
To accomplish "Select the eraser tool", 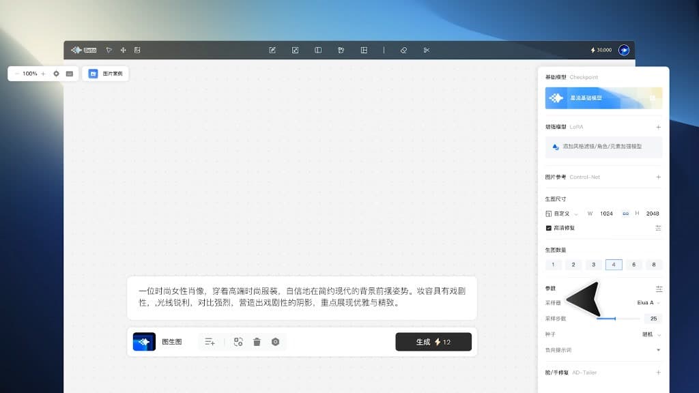I will click(403, 50).
